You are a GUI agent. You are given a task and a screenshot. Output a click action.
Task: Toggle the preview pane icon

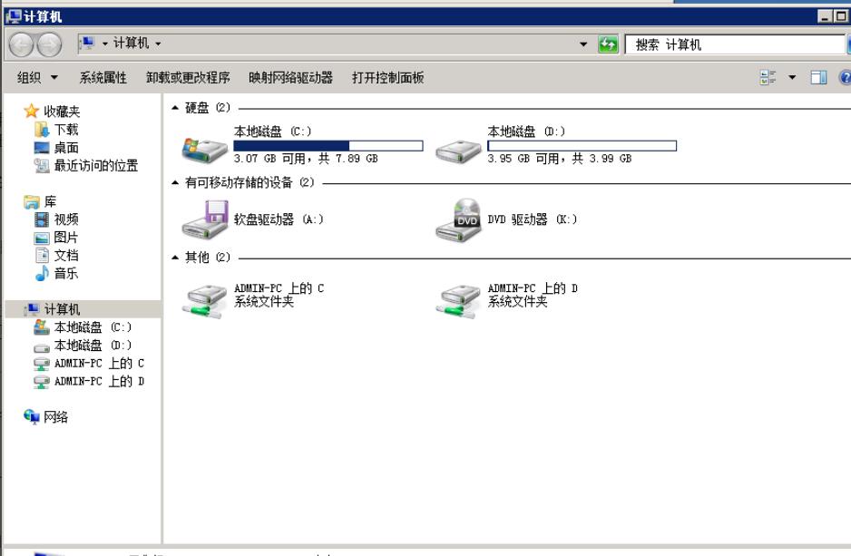point(818,78)
